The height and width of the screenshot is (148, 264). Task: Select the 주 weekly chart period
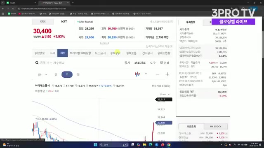click(67, 74)
